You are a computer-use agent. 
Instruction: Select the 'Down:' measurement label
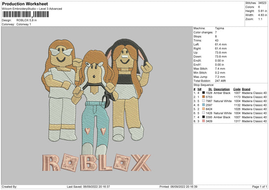[198, 56]
